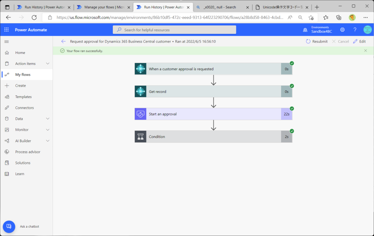Open the browser favorites star icon

tap(325, 17)
